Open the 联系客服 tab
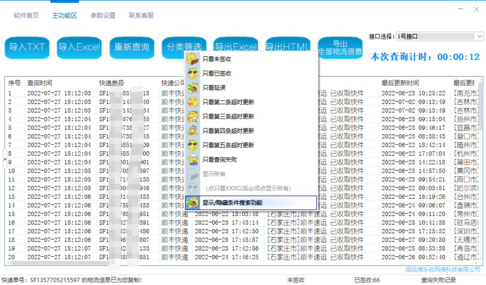Viewport: 486px width, 285px height. tap(141, 16)
